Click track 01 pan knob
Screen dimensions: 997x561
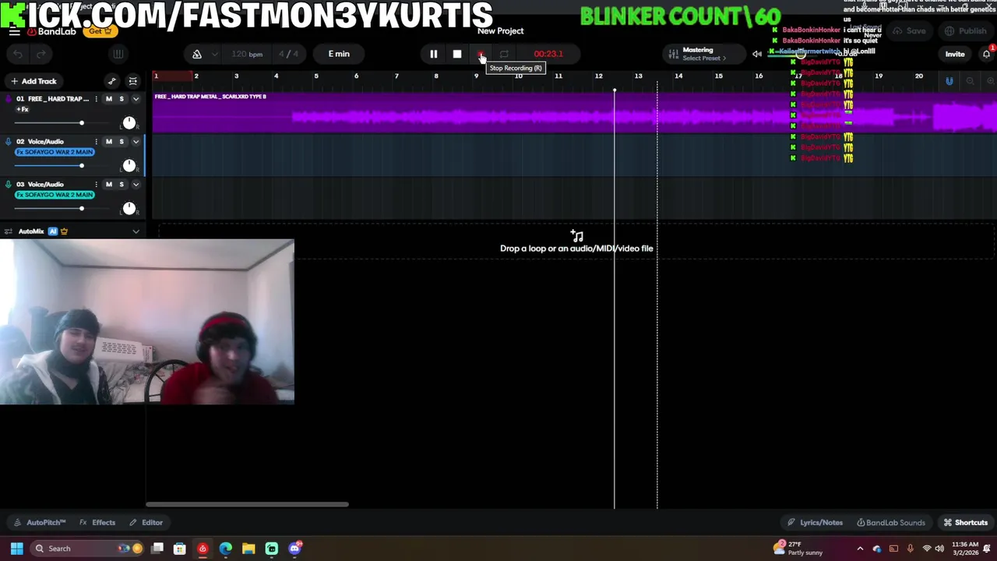(129, 123)
